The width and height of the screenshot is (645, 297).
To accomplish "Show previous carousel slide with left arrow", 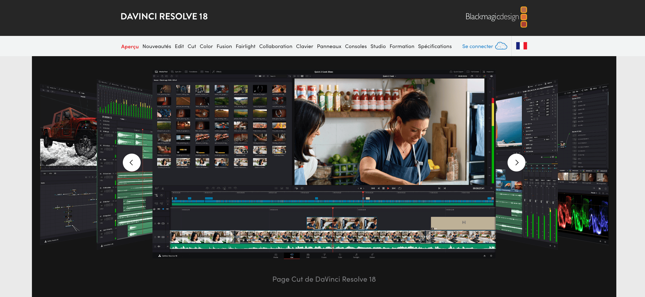I will pyautogui.click(x=132, y=162).
